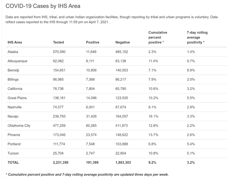Viewport: 231px width, 179px height.
Task: Click the Navajo positive count 31,426
Action: (x=92, y=116)
